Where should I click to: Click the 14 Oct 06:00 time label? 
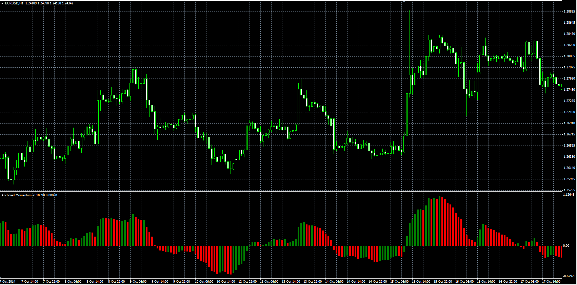334,282
